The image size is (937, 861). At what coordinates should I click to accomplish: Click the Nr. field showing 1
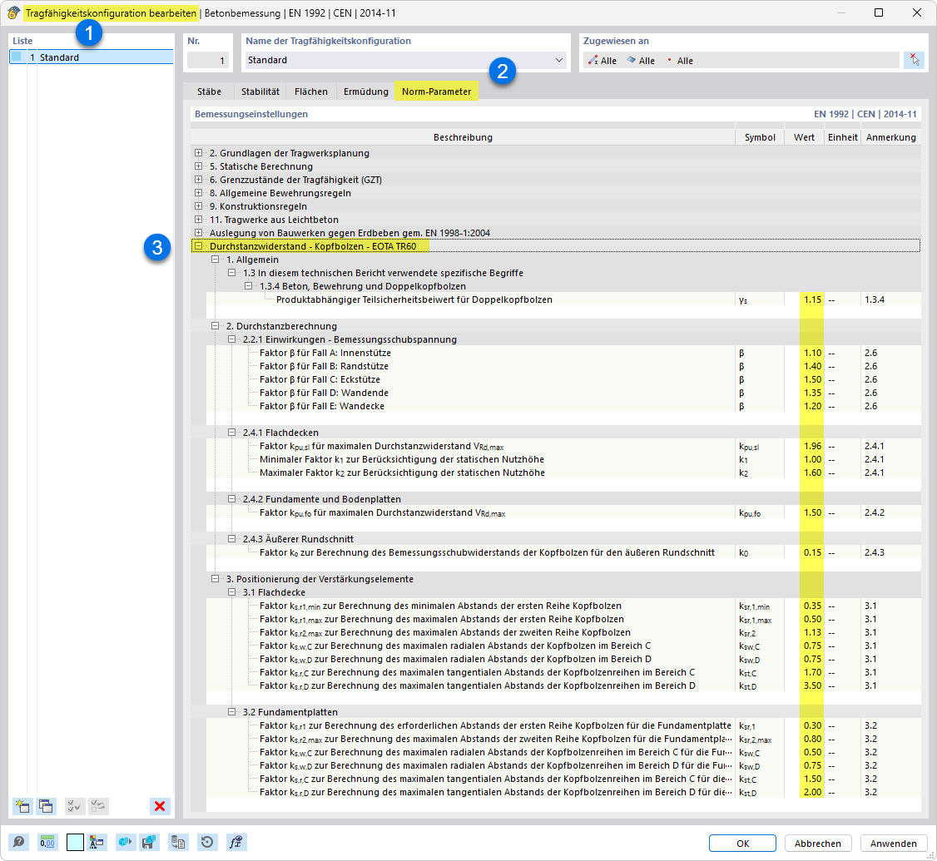[208, 60]
